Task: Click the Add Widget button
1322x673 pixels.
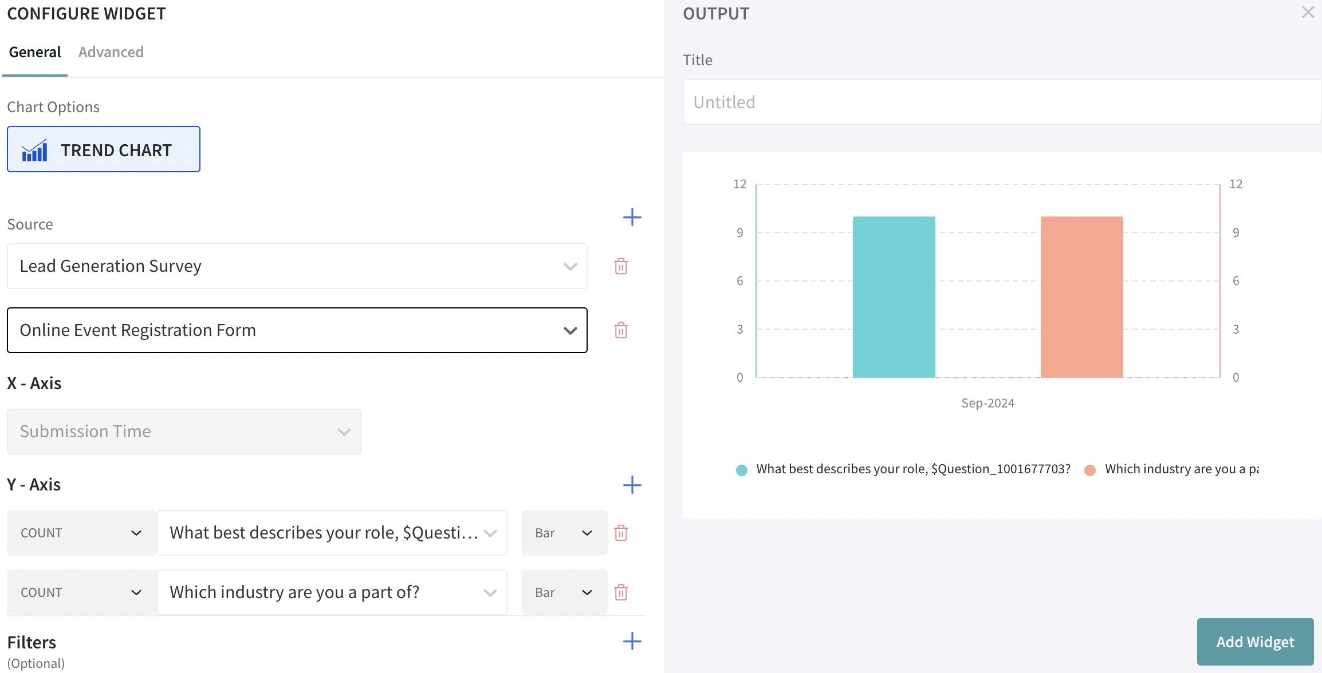Action: 1255,642
